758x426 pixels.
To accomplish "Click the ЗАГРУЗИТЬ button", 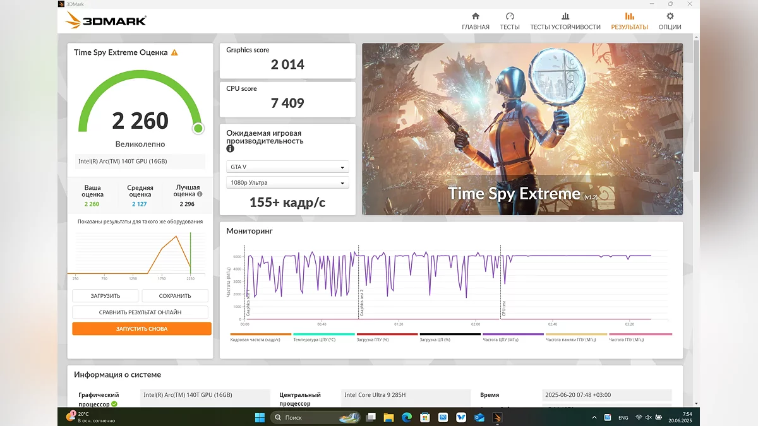I will tap(105, 295).
